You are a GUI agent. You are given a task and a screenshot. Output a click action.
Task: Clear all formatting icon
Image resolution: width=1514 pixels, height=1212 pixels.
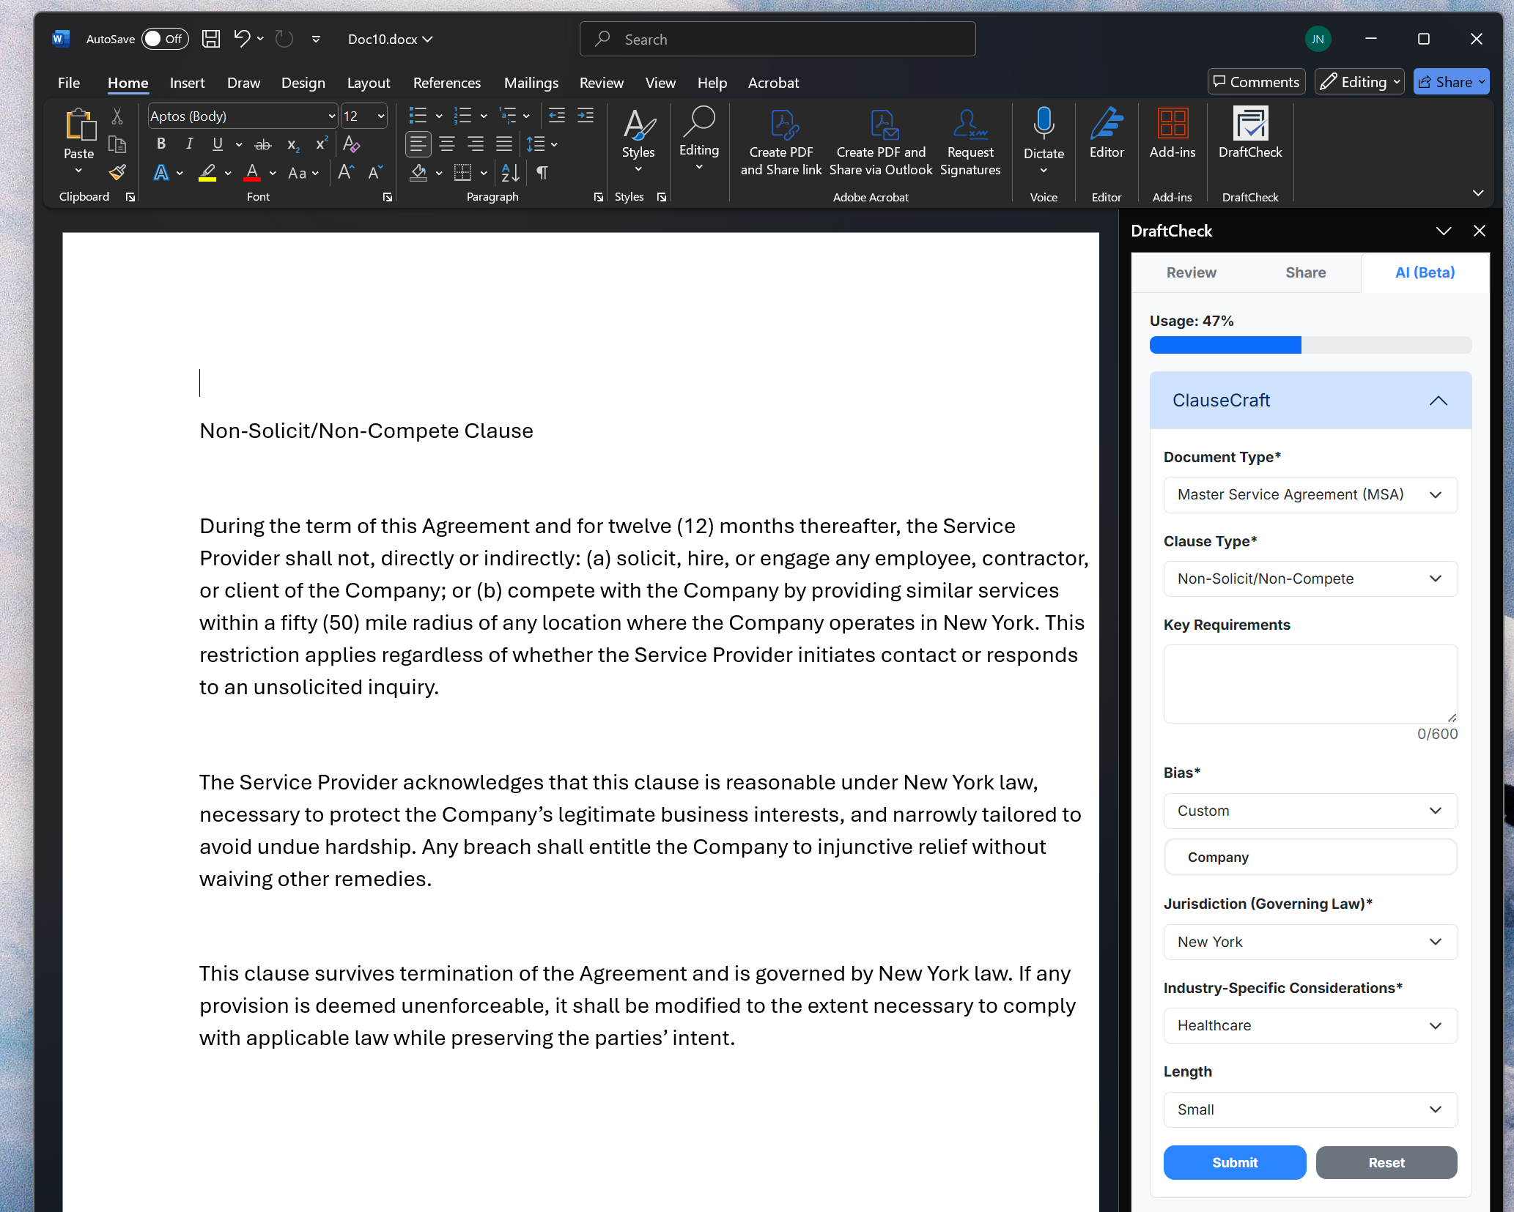(x=352, y=144)
